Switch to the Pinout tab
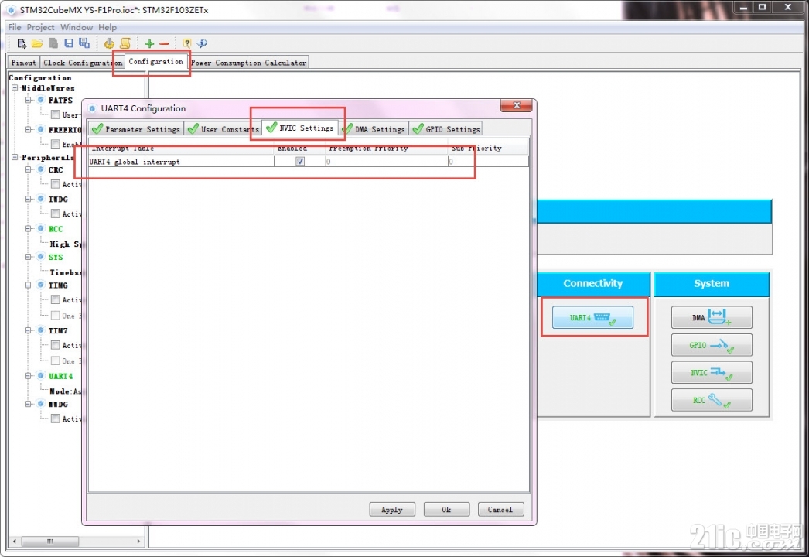This screenshot has height=557, width=809. point(24,63)
